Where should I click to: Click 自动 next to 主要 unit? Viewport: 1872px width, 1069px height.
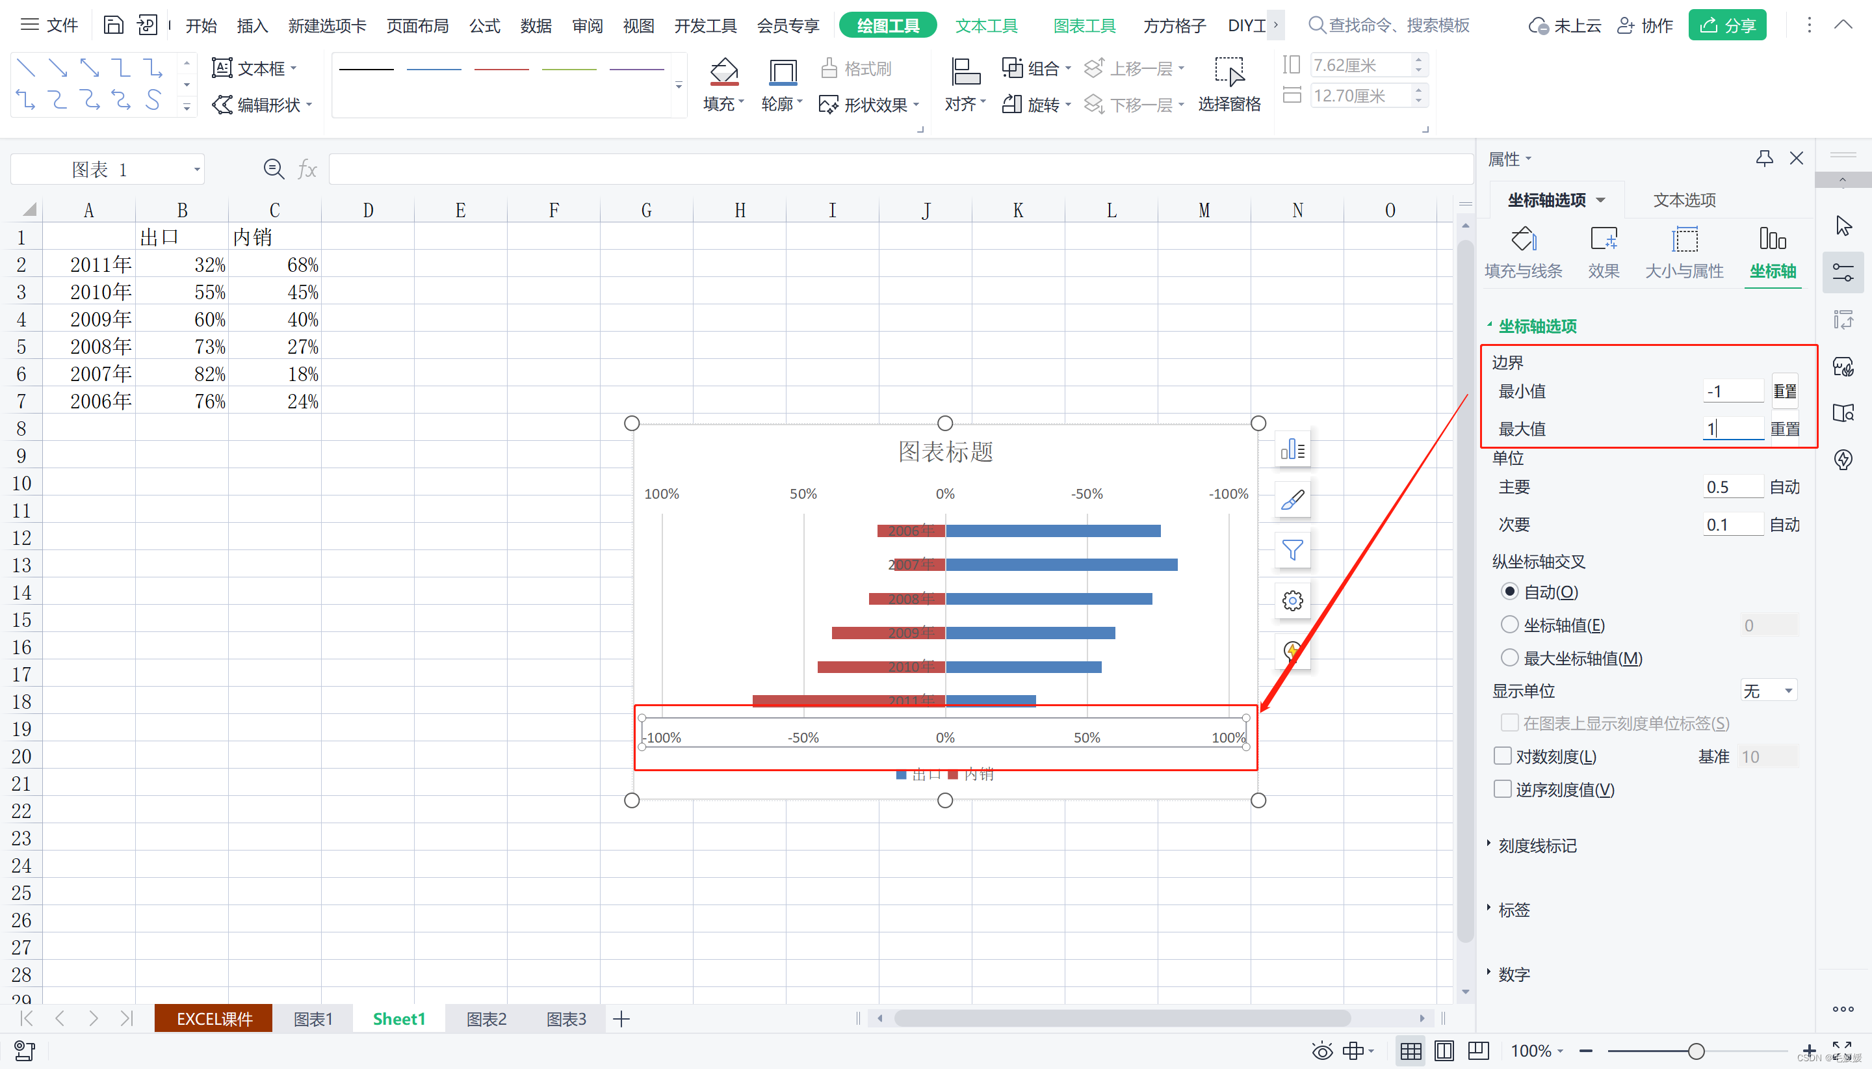click(1784, 487)
